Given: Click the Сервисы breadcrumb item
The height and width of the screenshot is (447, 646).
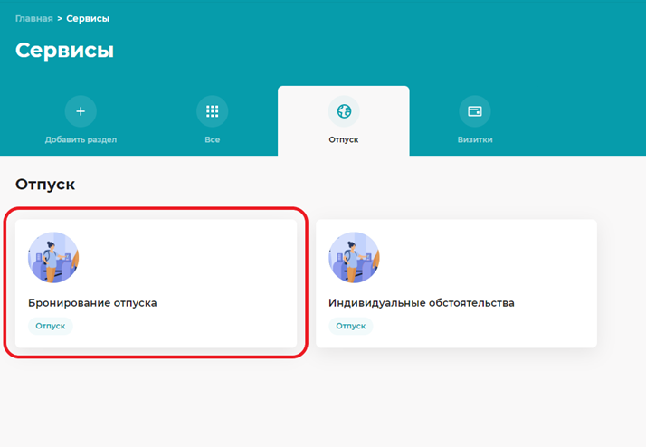Looking at the screenshot, I should (x=89, y=18).
